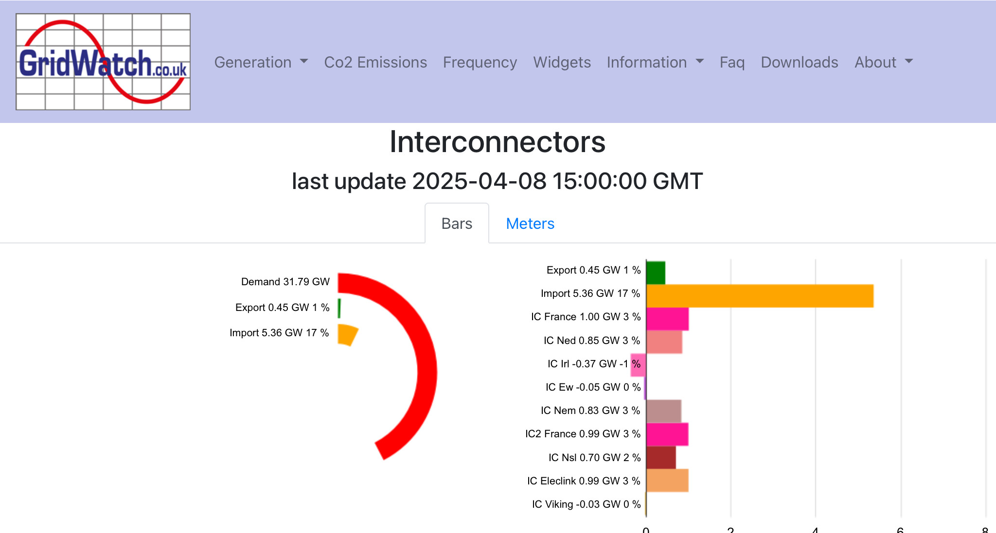Click the IC Irl negative pink bar
Image resolution: width=996 pixels, height=533 pixels.
(x=638, y=364)
